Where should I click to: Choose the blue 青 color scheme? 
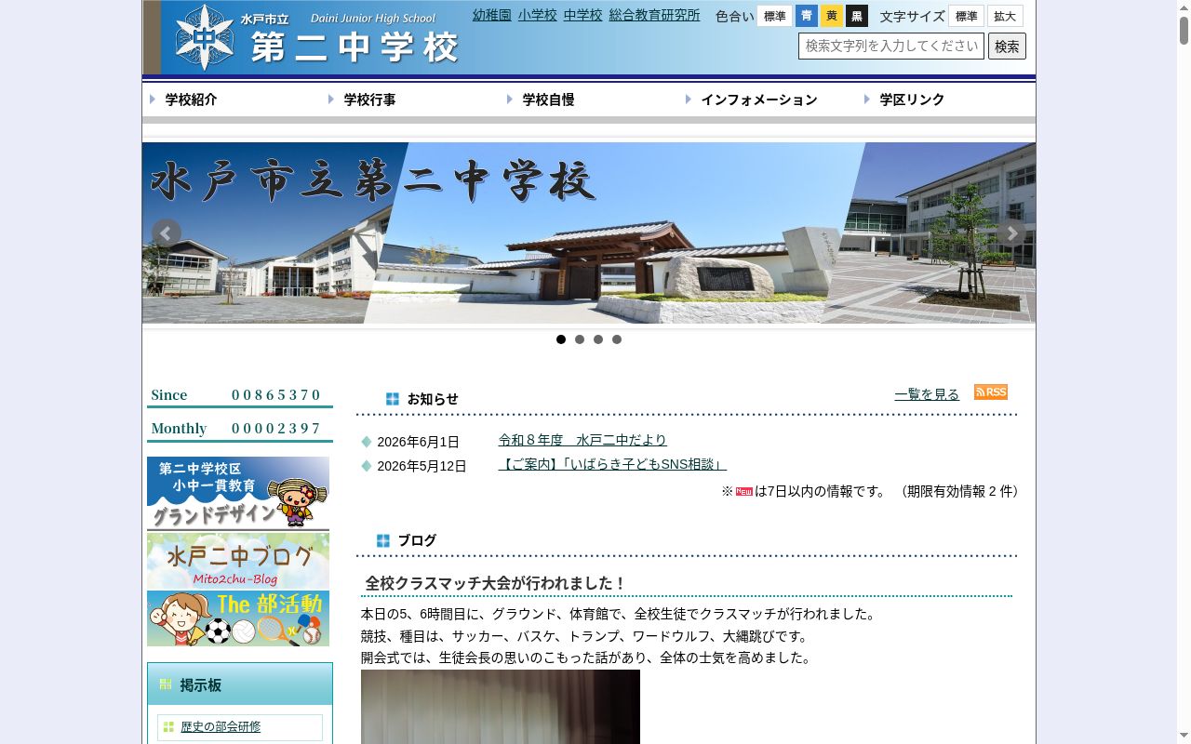[807, 16]
